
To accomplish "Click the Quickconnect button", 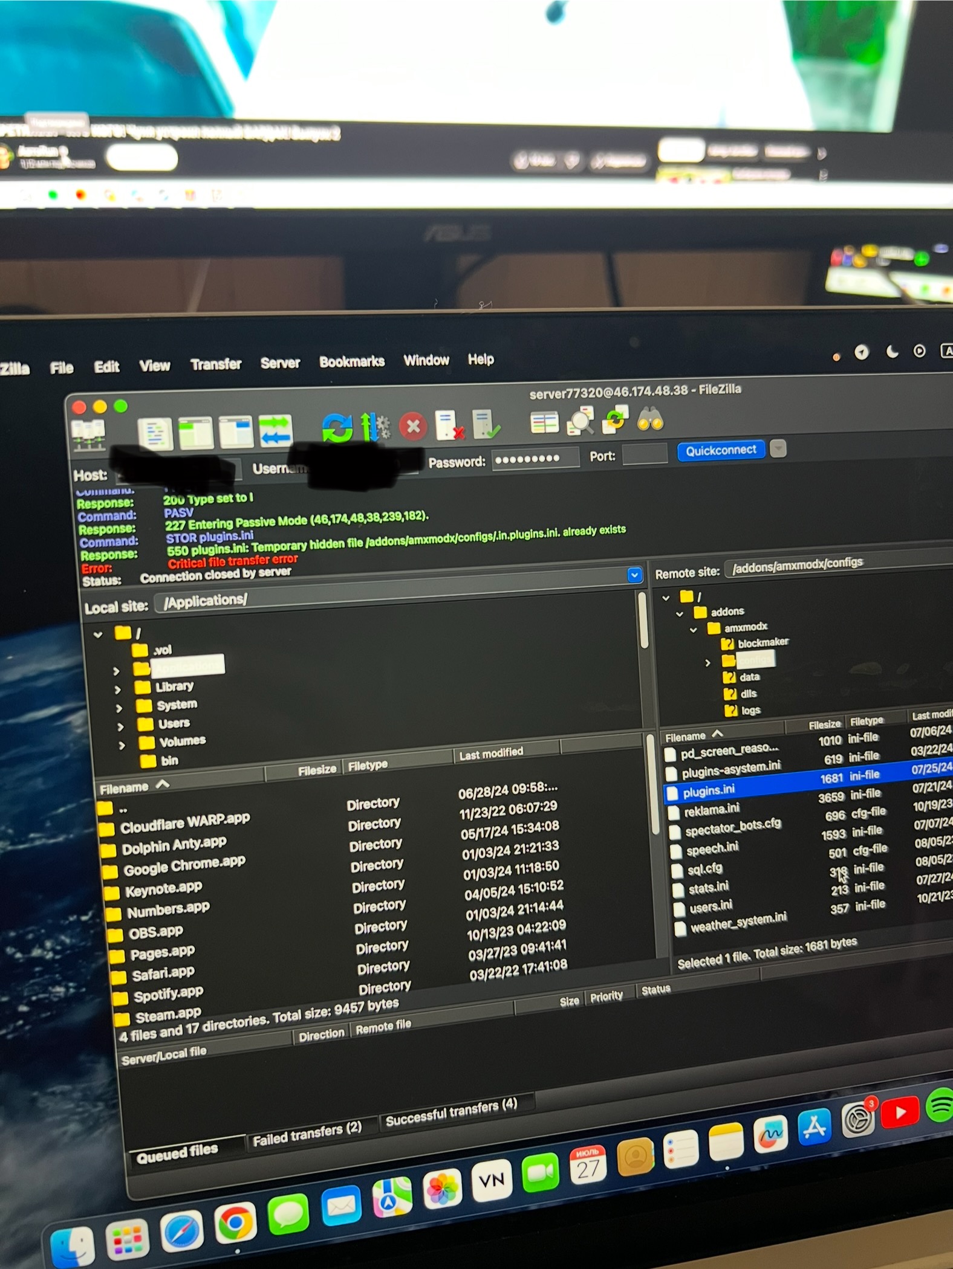I will pyautogui.click(x=721, y=450).
